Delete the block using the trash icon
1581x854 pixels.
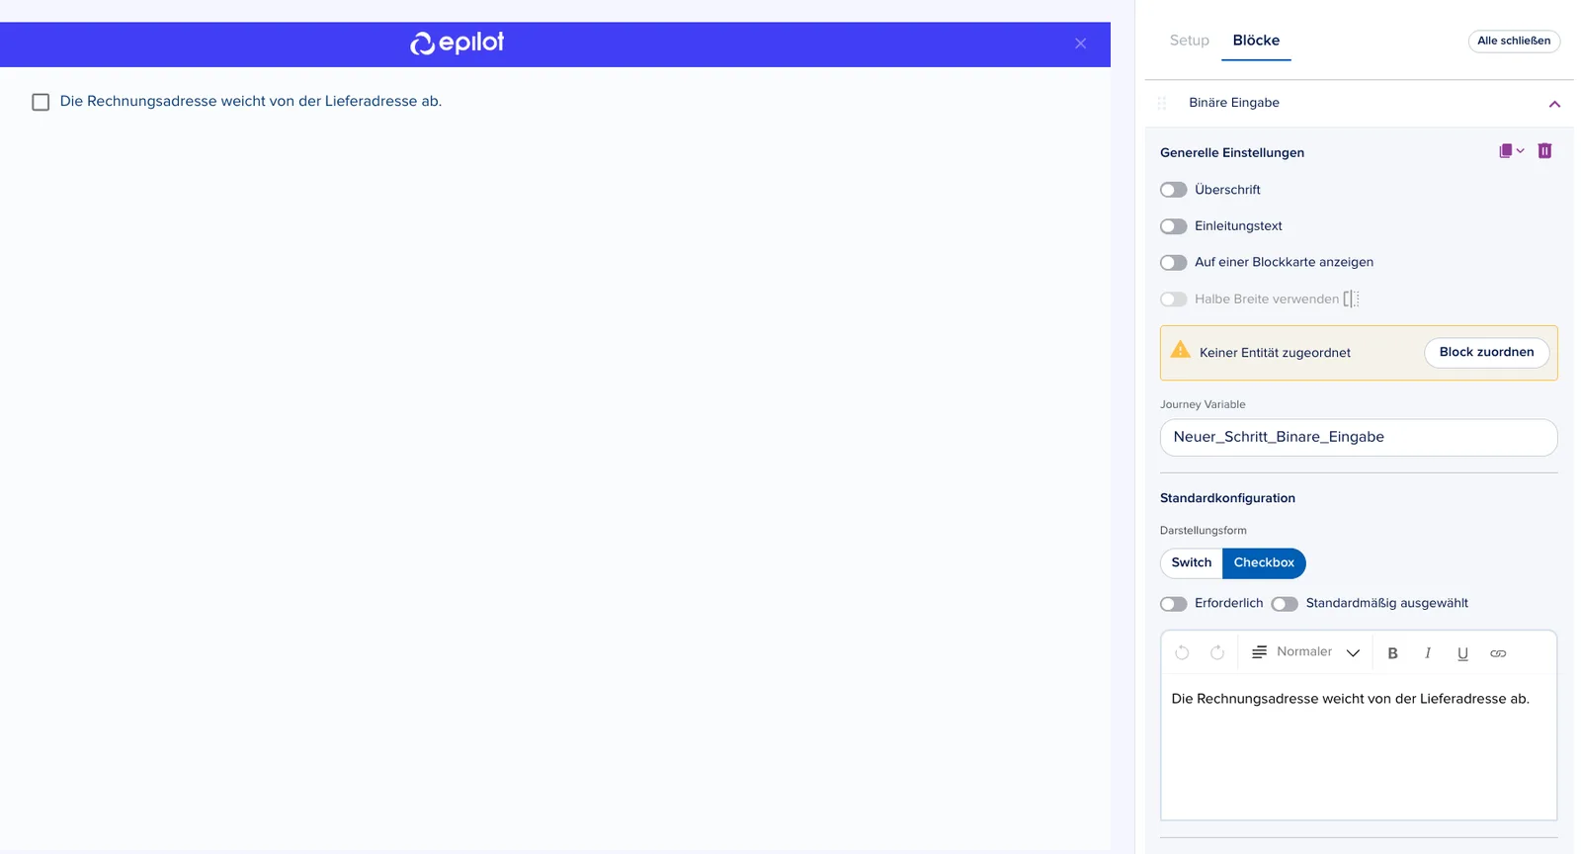click(1544, 151)
